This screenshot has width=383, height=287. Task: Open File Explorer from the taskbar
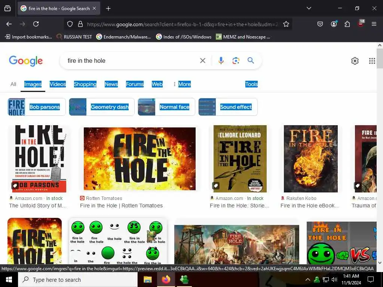click(147, 280)
